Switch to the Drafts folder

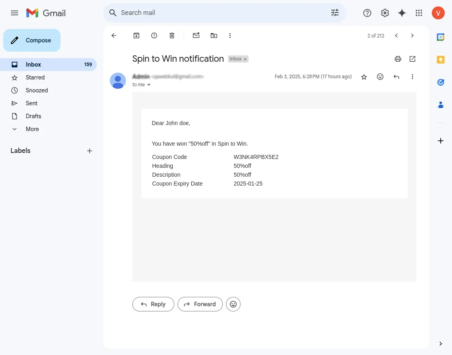[33, 116]
